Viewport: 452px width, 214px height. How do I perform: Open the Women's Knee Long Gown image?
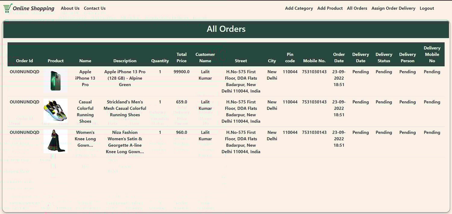(x=55, y=141)
